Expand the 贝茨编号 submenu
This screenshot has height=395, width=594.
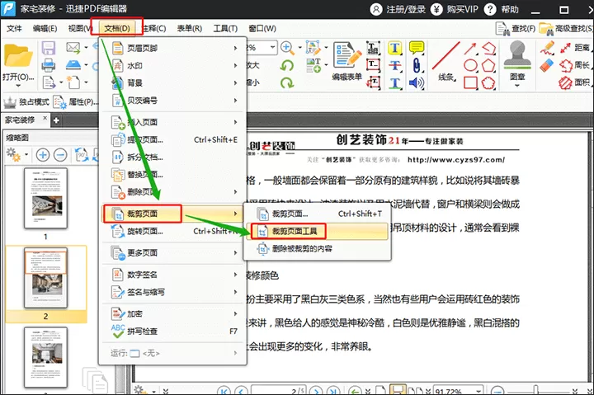tap(172, 101)
